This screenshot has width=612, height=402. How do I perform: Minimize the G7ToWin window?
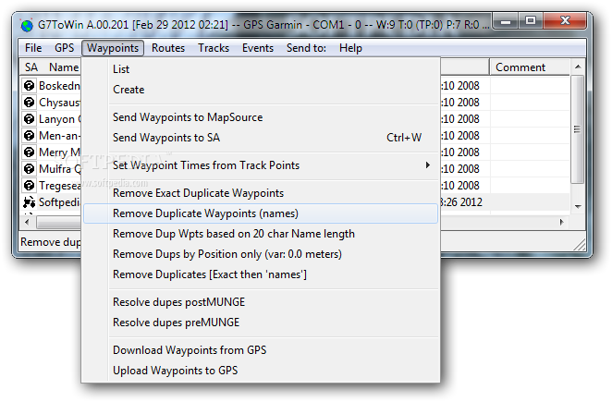coord(506,21)
